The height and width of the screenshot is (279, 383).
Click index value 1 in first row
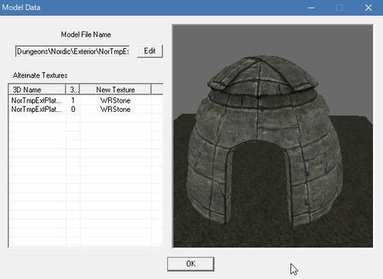(73, 100)
